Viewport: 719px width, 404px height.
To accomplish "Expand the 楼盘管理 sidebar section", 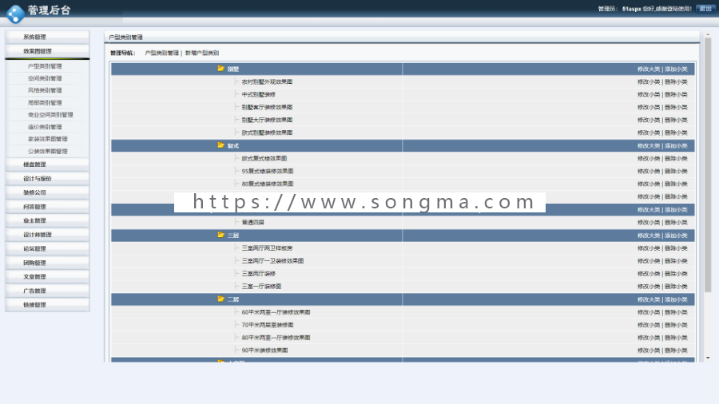I will pos(47,164).
